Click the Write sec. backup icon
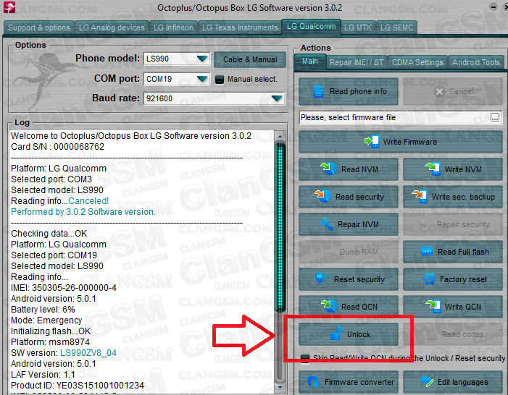The image size is (508, 395). tap(420, 196)
